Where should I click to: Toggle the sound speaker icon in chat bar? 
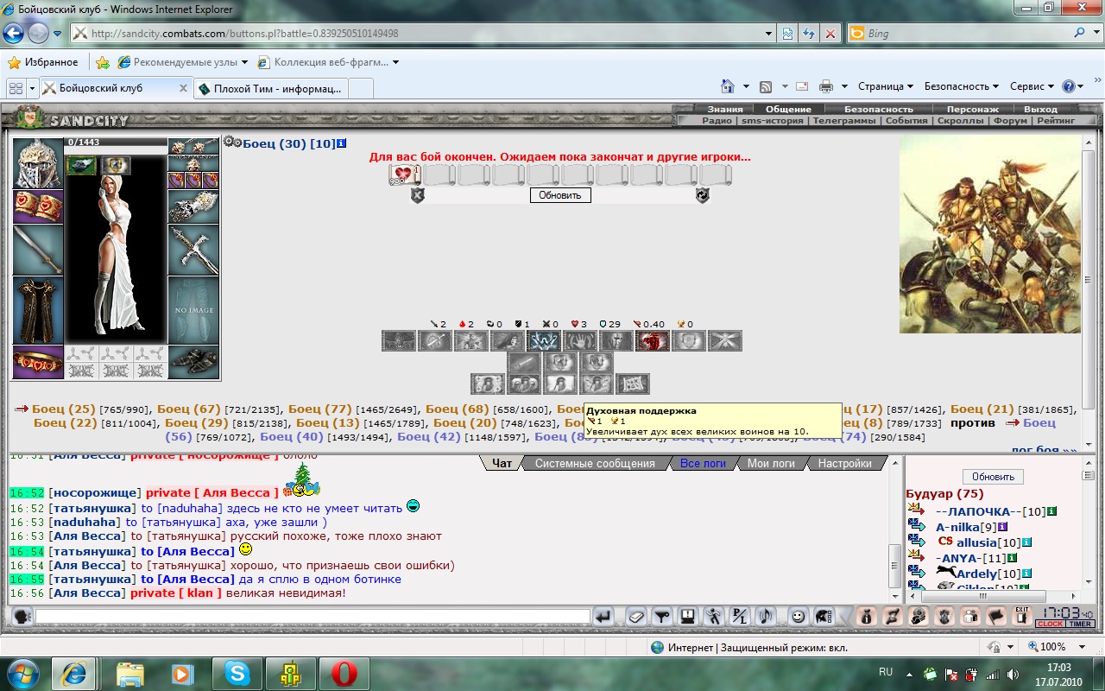click(x=765, y=616)
